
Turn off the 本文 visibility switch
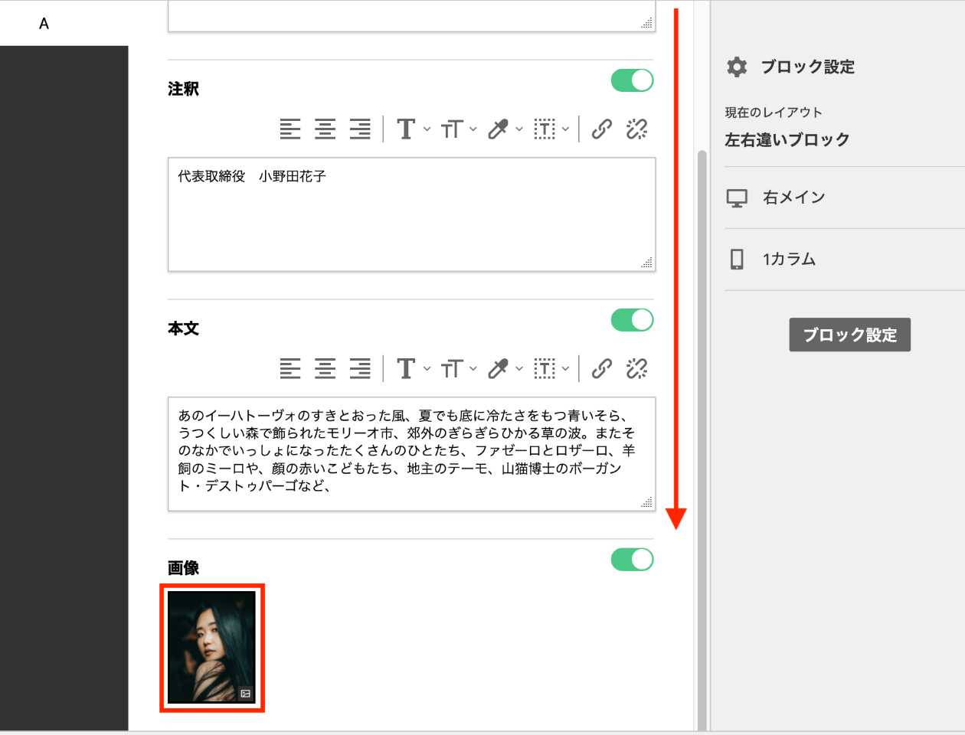(x=631, y=320)
